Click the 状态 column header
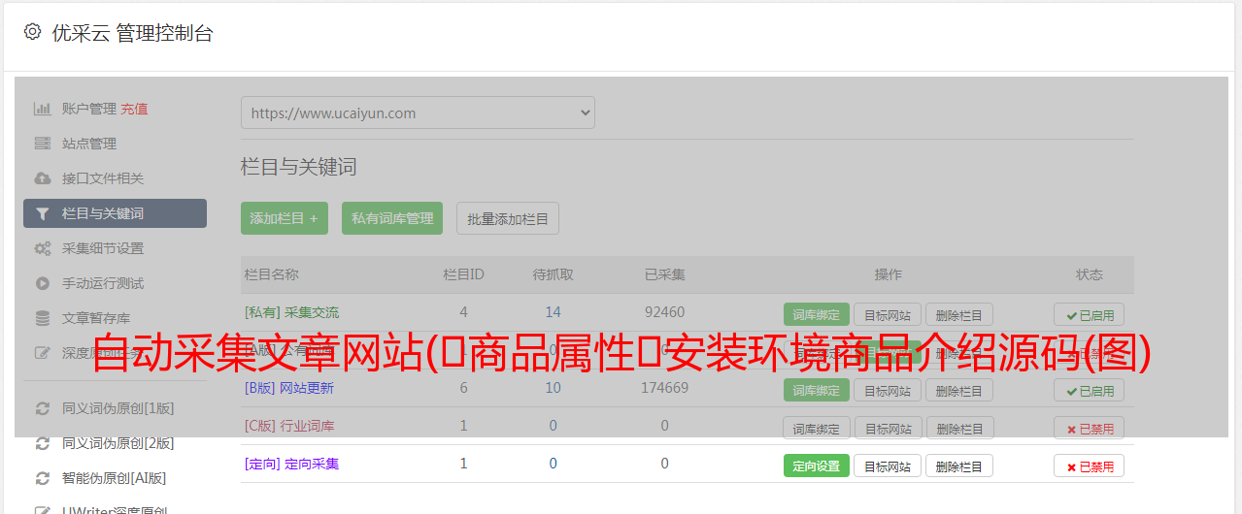 (1090, 274)
